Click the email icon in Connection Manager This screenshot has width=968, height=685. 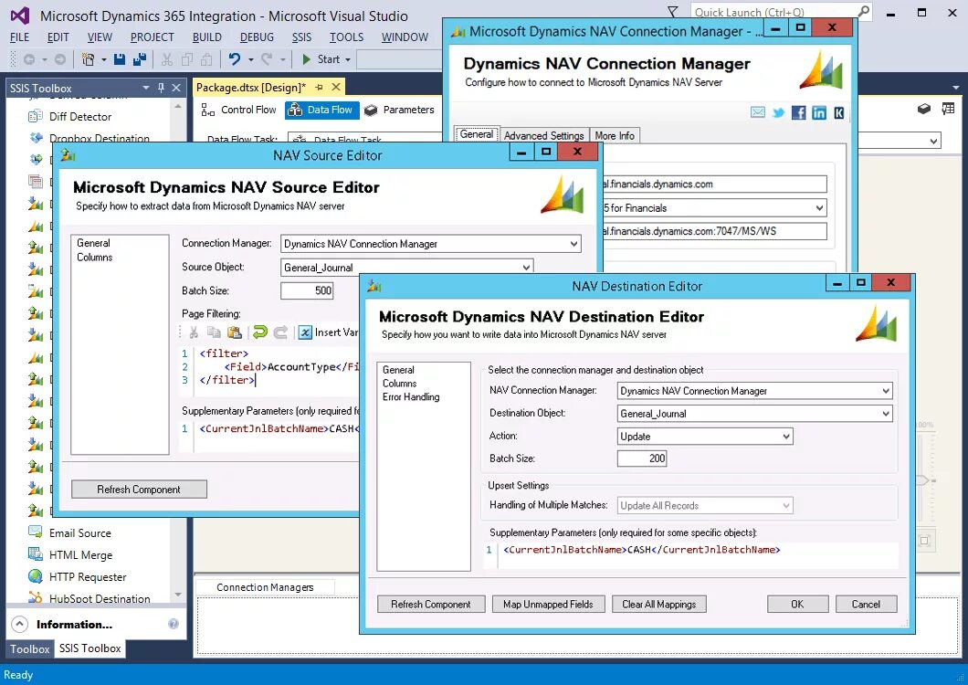click(757, 112)
